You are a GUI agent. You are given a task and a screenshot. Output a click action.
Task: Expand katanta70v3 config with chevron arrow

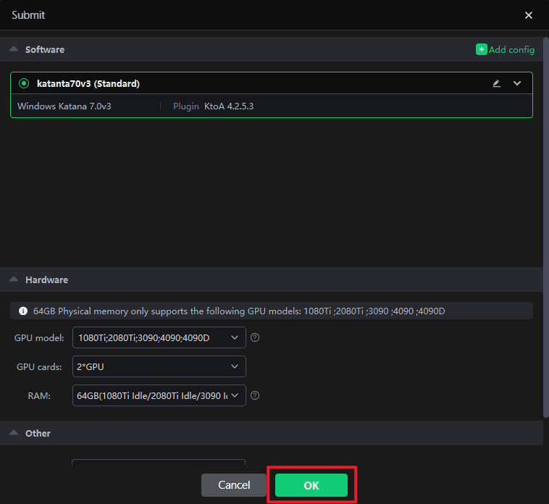(517, 83)
